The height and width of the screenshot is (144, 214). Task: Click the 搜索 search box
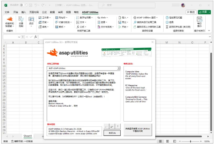(x=126, y=5)
